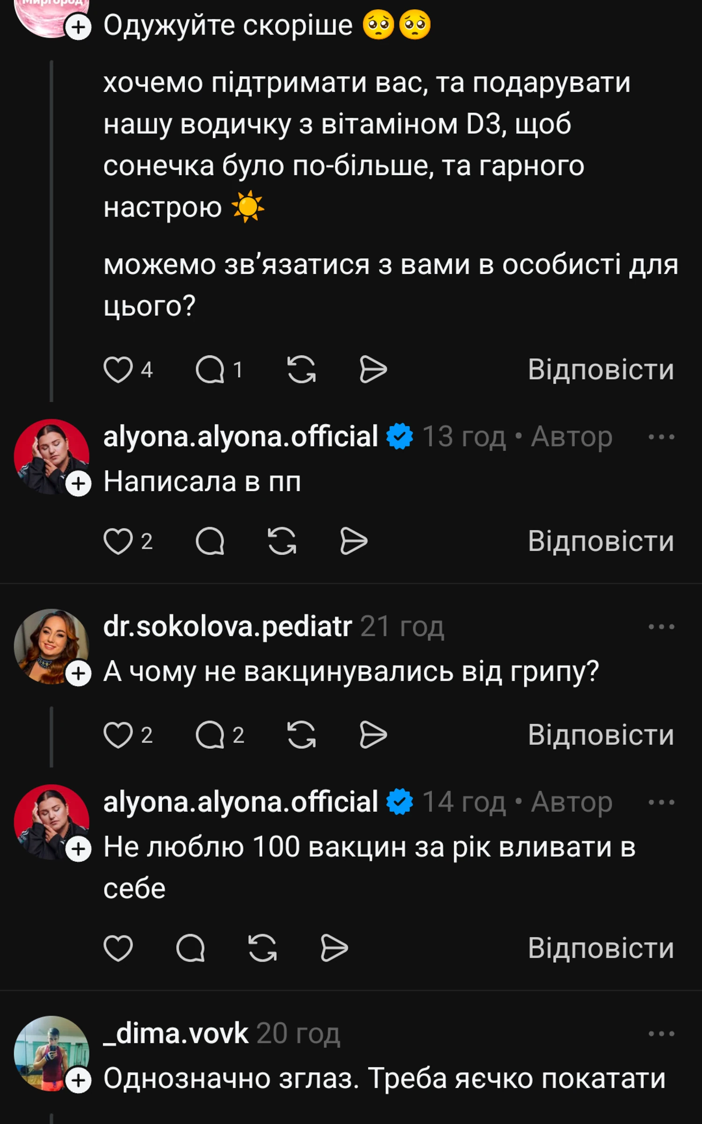Like the "Написала в пп" reply
The height and width of the screenshot is (1124, 702).
tap(117, 542)
